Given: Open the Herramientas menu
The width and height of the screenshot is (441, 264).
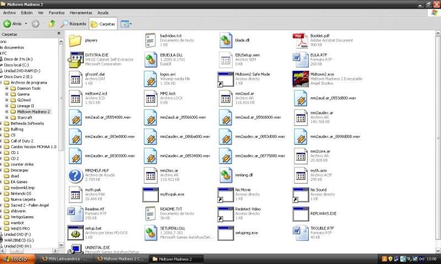Looking at the screenshot, I should [80, 12].
